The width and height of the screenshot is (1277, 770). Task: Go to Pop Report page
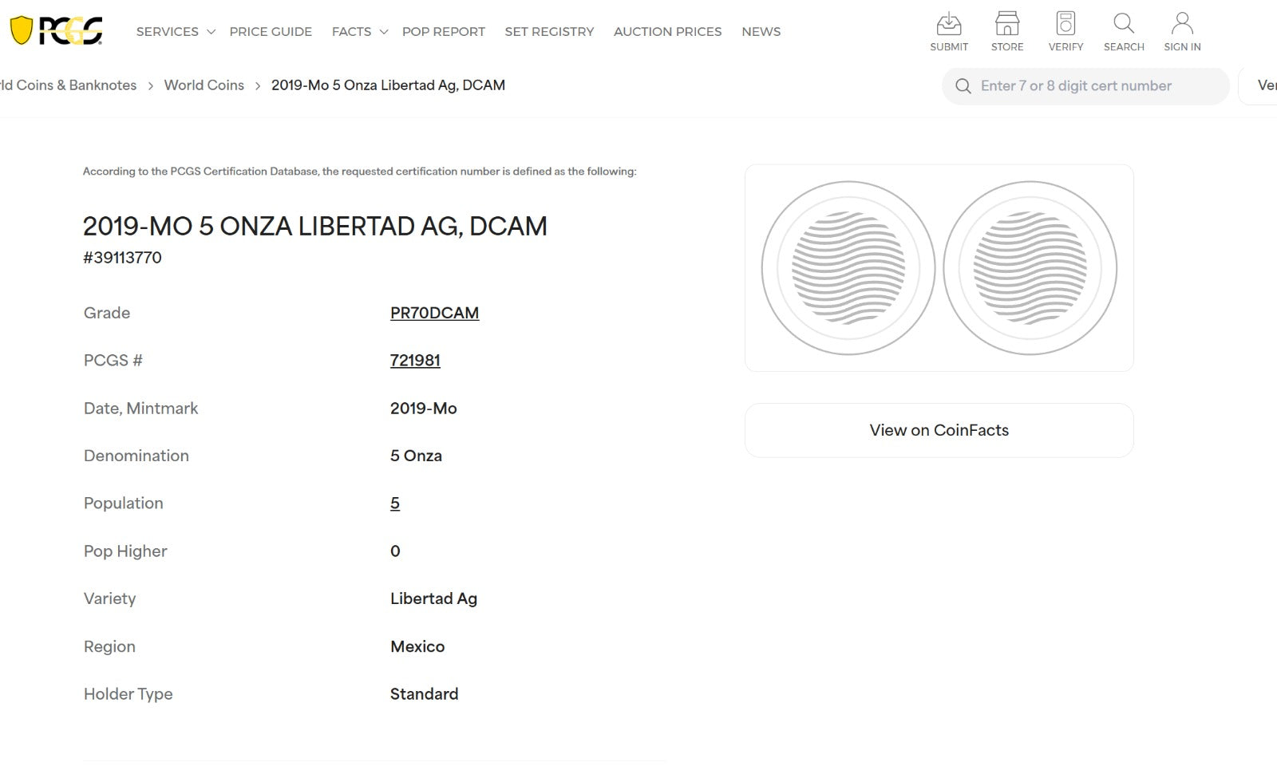[444, 32]
